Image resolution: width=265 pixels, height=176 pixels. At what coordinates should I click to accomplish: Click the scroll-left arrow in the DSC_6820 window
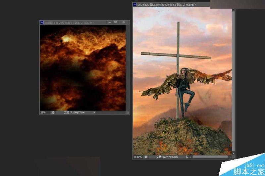(x=190, y=157)
